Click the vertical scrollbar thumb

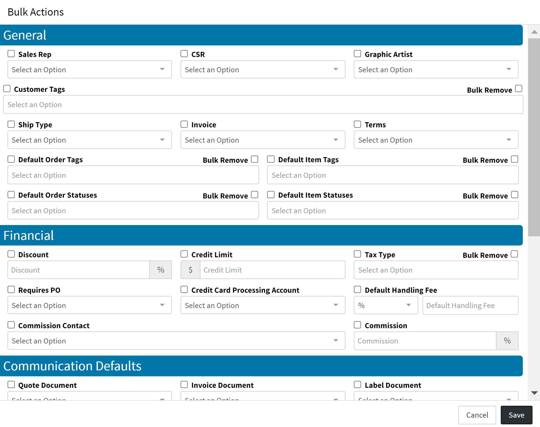pos(534,137)
